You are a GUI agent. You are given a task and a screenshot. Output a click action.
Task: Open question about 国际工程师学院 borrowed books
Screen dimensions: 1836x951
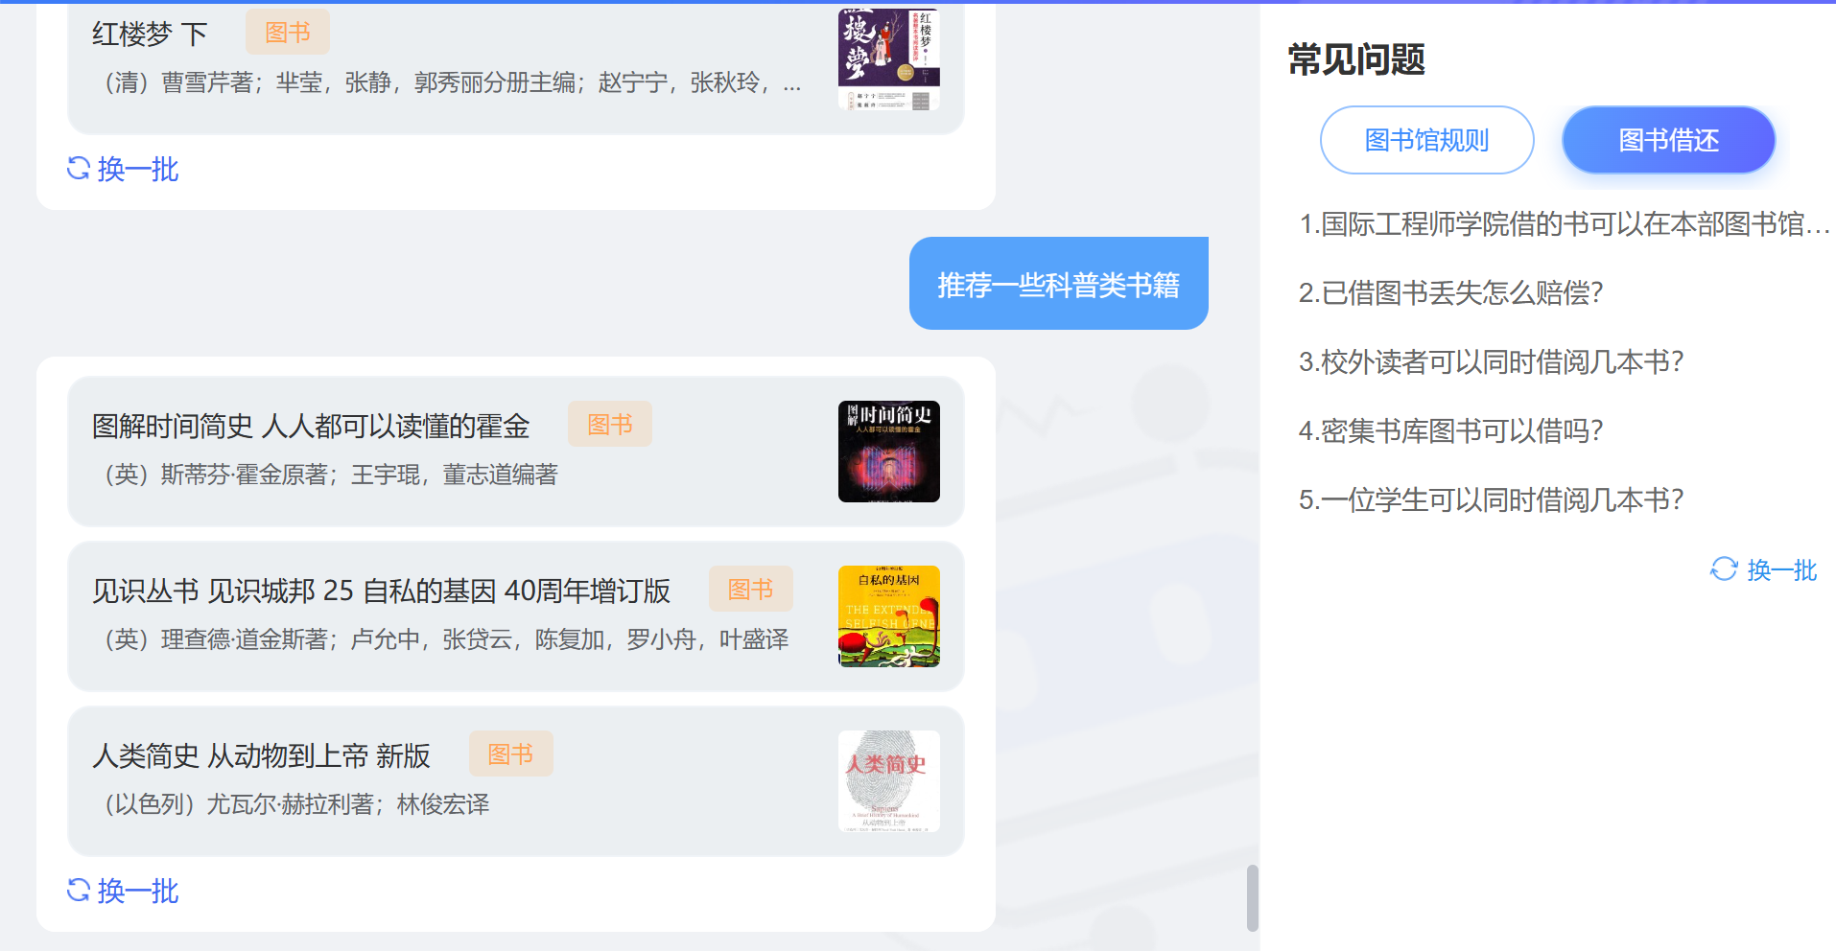tap(1564, 224)
